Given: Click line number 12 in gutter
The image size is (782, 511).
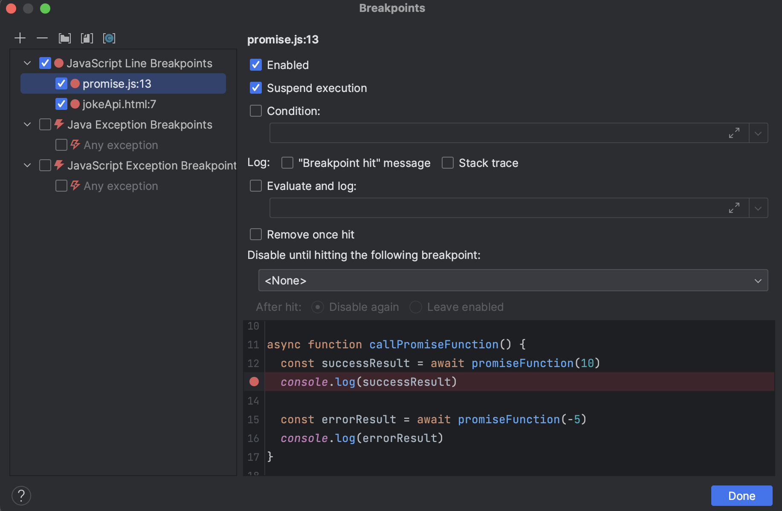Looking at the screenshot, I should 253,363.
